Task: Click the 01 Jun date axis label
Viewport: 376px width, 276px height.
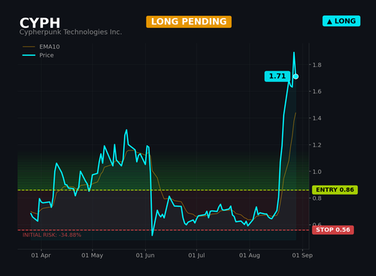Action: pyautogui.click(x=145, y=256)
